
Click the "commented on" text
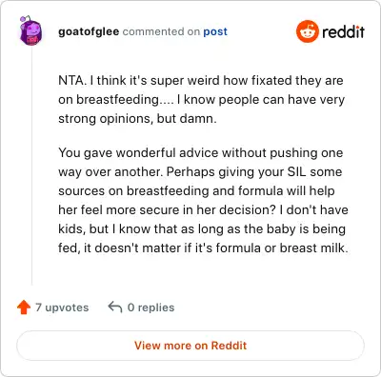[161, 31]
